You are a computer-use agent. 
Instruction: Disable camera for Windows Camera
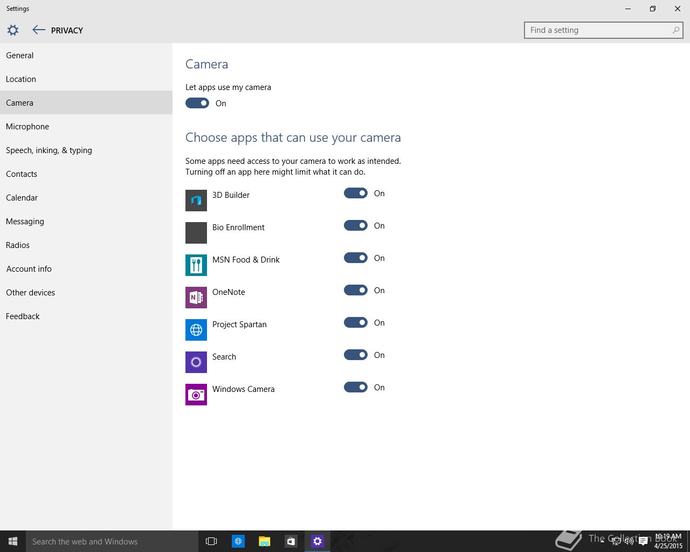[x=356, y=387]
